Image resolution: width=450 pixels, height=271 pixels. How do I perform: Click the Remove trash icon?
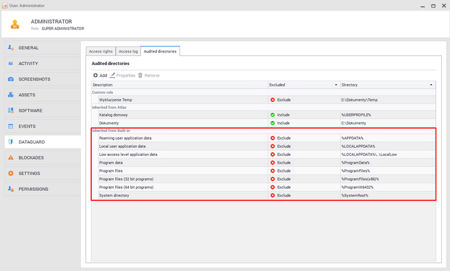click(x=141, y=75)
